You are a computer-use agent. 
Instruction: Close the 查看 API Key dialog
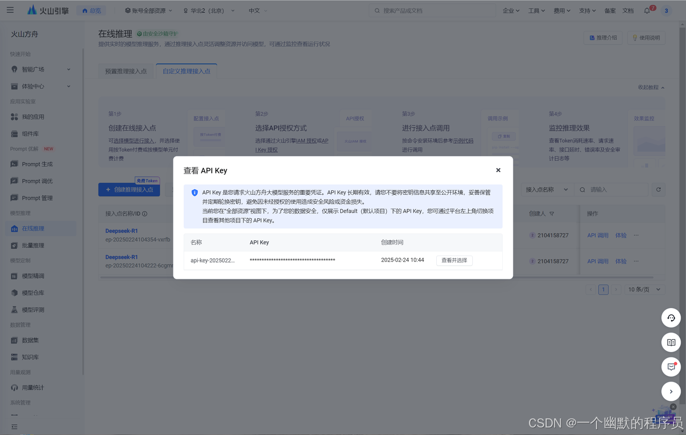pos(498,170)
